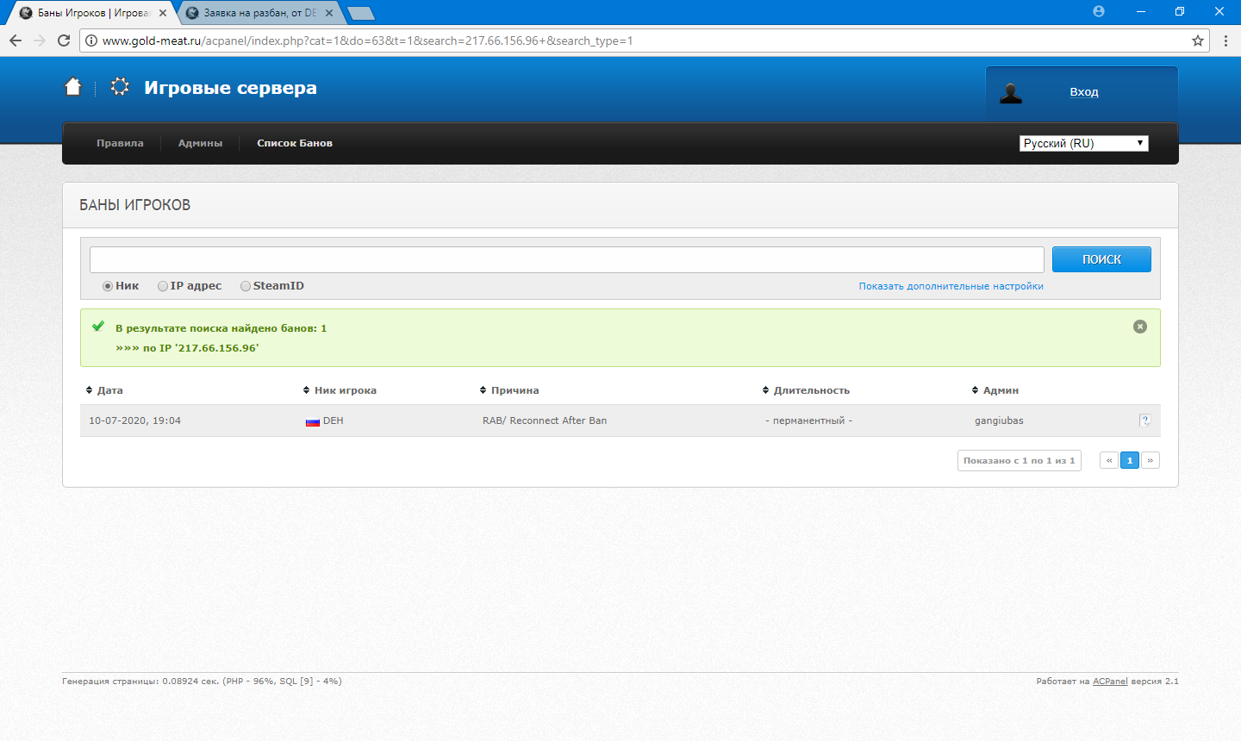Select the Ник search radio button
Screen dimensions: 1241x741
108,286
